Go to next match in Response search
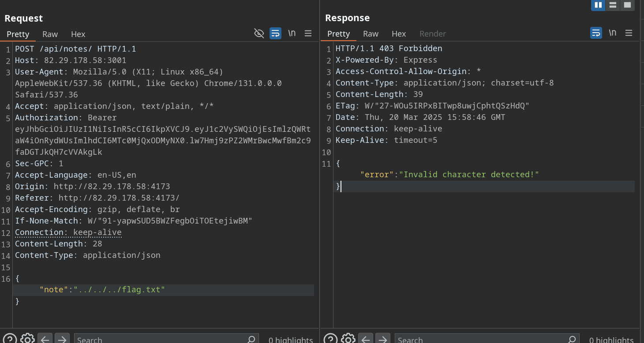 (383, 339)
